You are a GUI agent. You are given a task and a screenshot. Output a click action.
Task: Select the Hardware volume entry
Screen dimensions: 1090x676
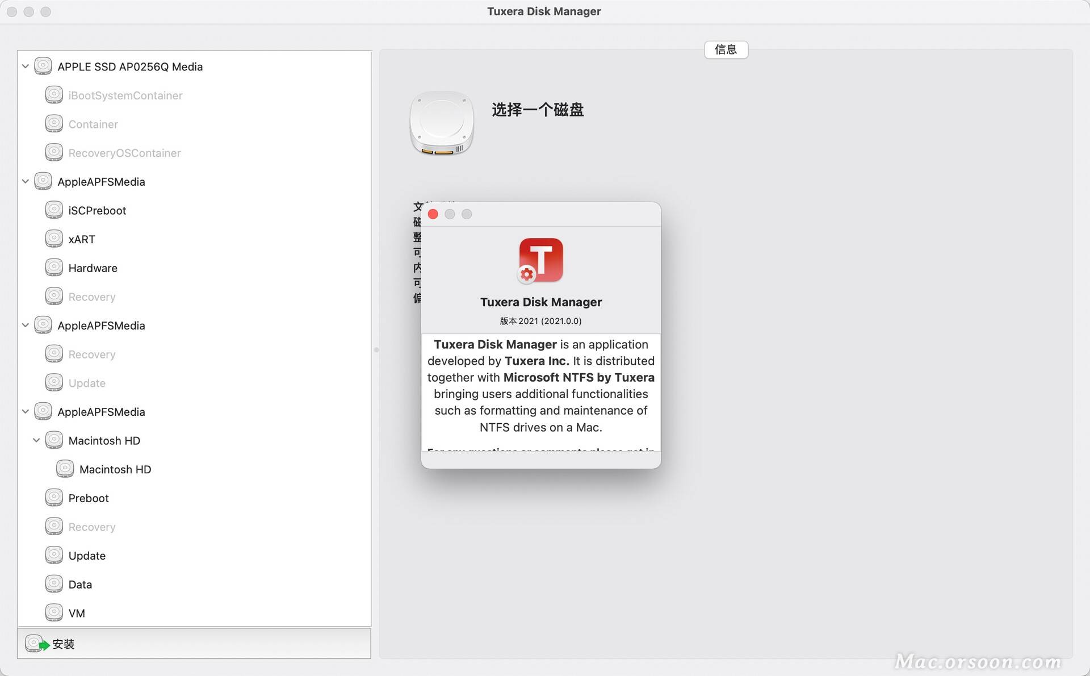pos(92,268)
